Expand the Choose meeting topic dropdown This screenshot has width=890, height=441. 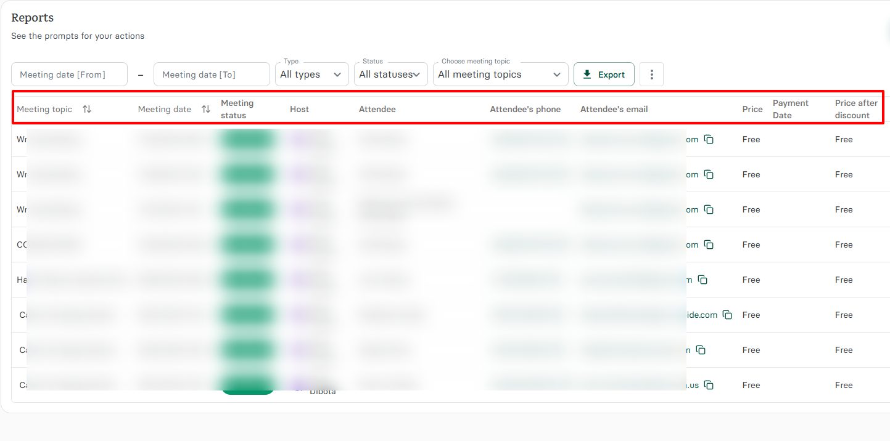coord(500,74)
